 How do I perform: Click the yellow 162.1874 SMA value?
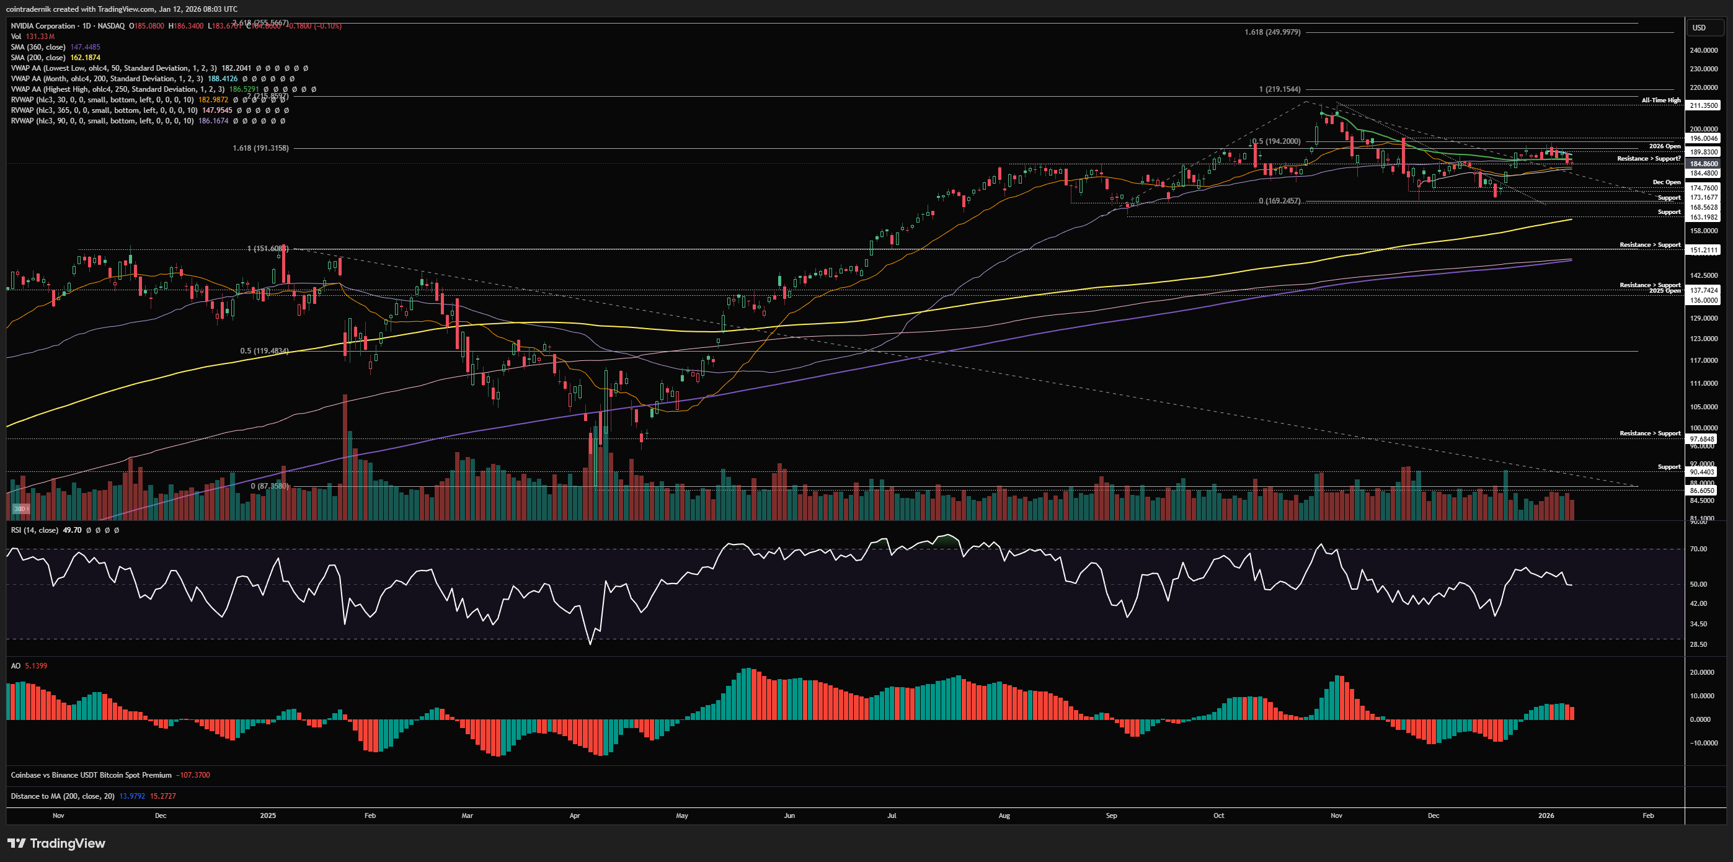[85, 58]
